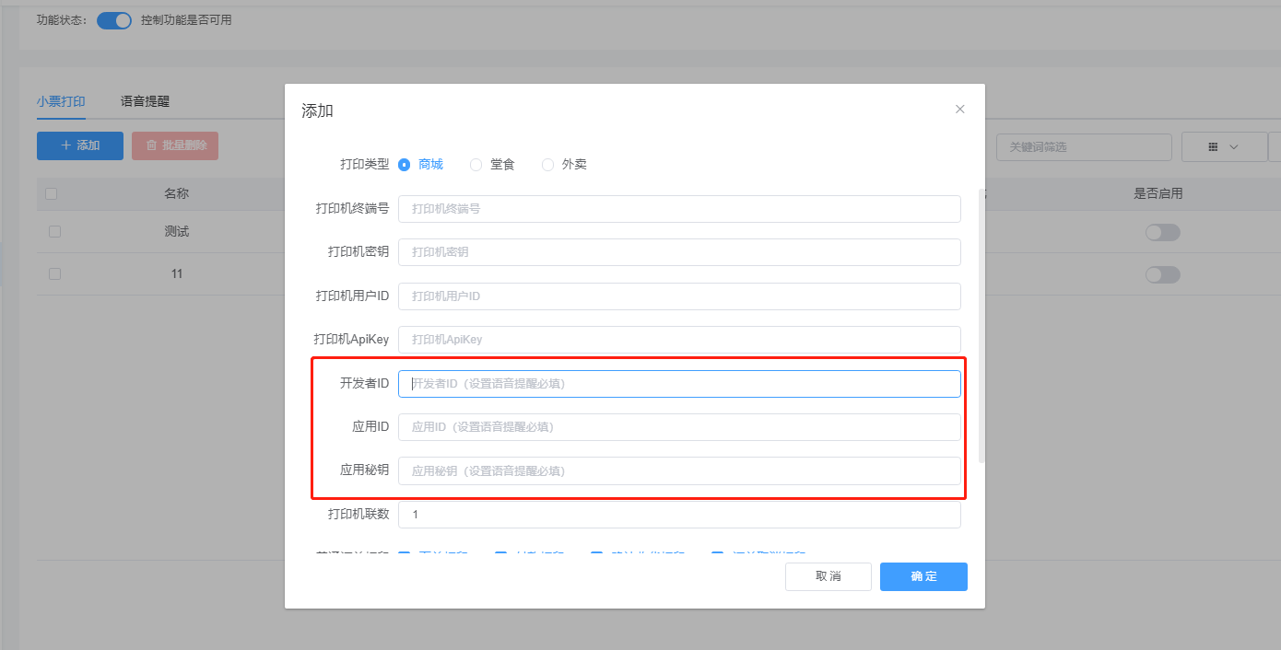Image resolution: width=1281 pixels, height=650 pixels.
Task: Select the 商城 print type radio button
Action: [x=406, y=164]
